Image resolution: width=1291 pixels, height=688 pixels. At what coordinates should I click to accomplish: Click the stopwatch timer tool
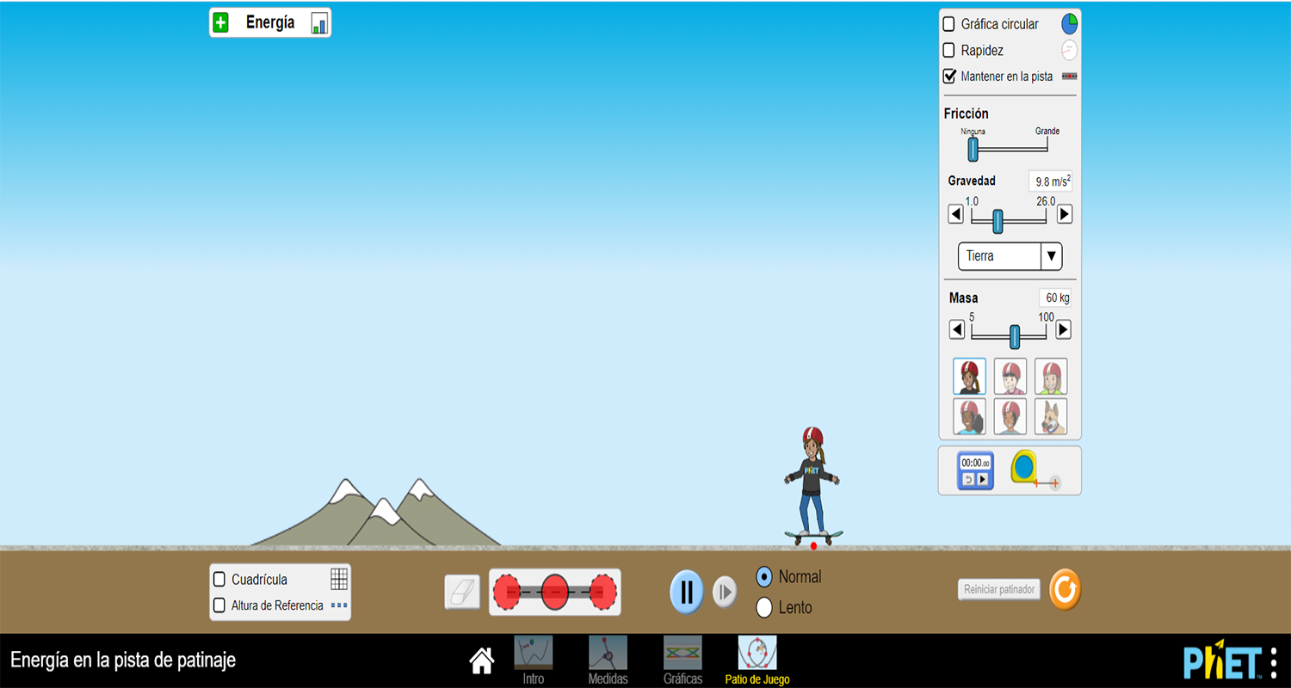975,470
